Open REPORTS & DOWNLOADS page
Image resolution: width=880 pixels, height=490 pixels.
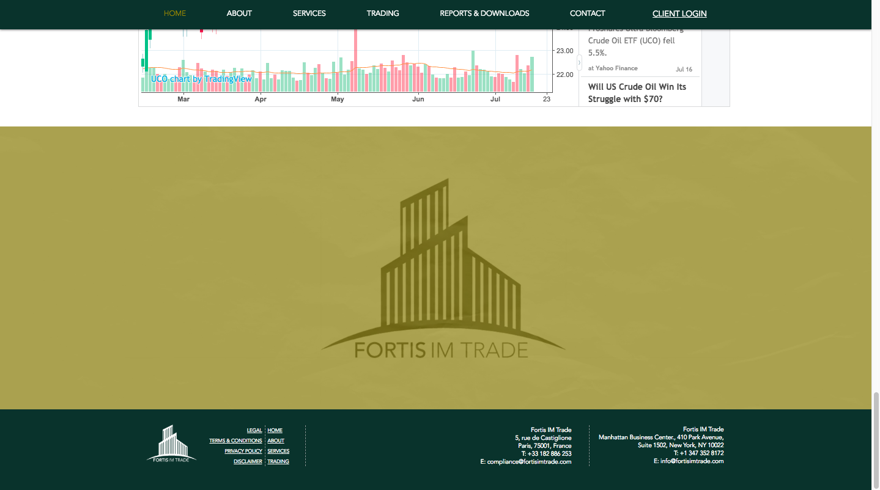[x=484, y=13]
